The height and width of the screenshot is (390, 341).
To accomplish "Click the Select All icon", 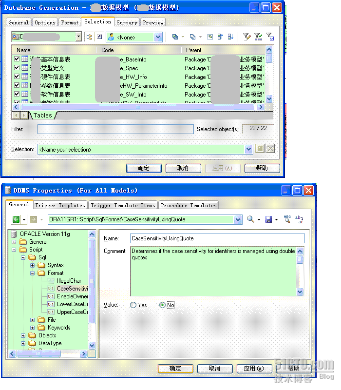I will pos(175,37).
